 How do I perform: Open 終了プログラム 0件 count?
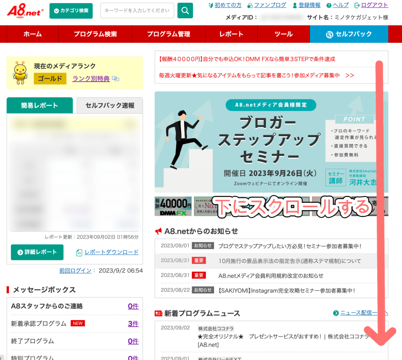(133, 341)
